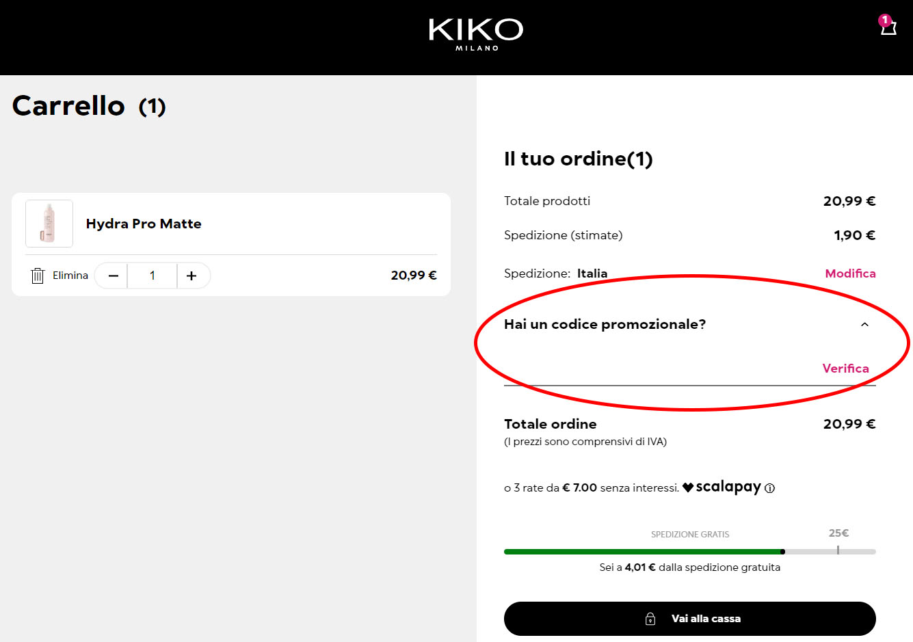
Task: Click the lock icon on checkout button
Action: pyautogui.click(x=650, y=618)
